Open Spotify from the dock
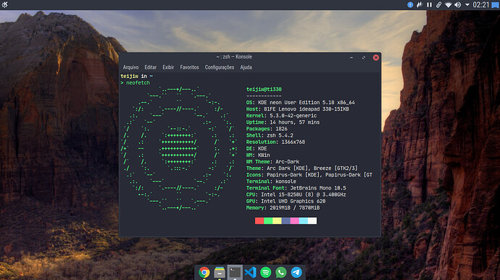 tap(266, 272)
